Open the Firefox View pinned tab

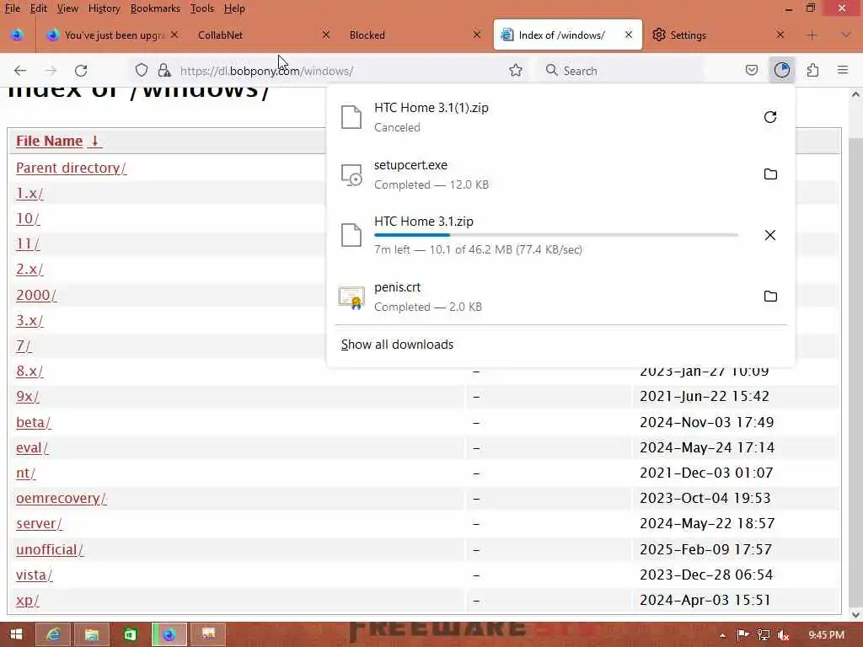pos(17,35)
